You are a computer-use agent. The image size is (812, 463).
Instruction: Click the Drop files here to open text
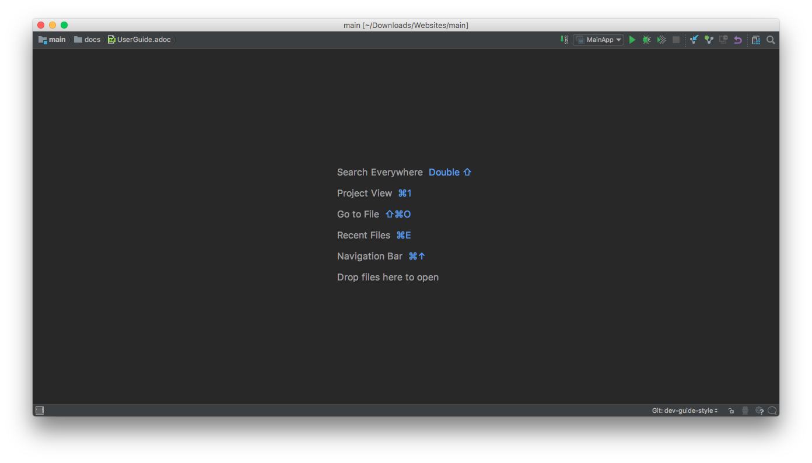point(388,277)
